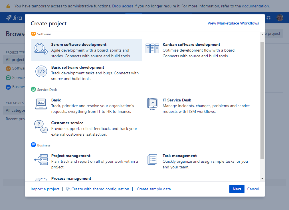
Task: Click the Service Desk category icon in dialog
Action: (x=33, y=89)
